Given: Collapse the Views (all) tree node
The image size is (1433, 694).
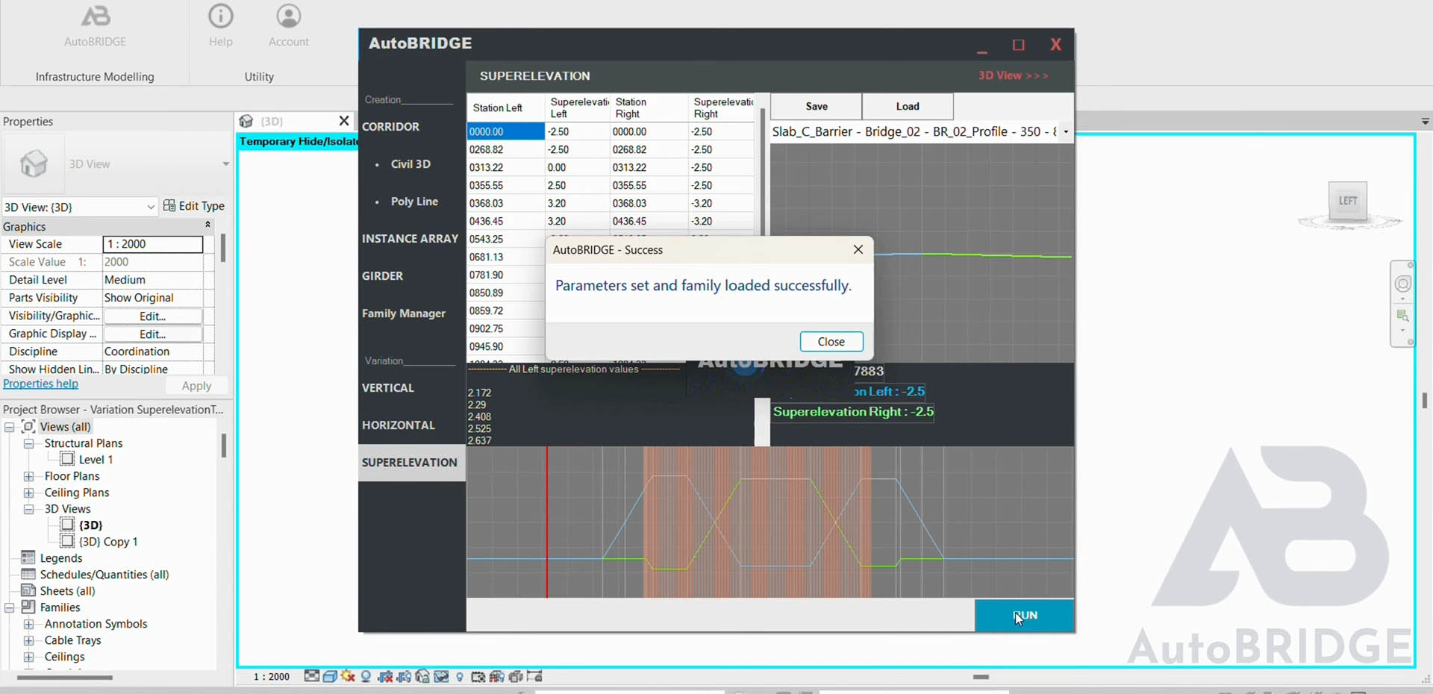Looking at the screenshot, I should point(10,427).
